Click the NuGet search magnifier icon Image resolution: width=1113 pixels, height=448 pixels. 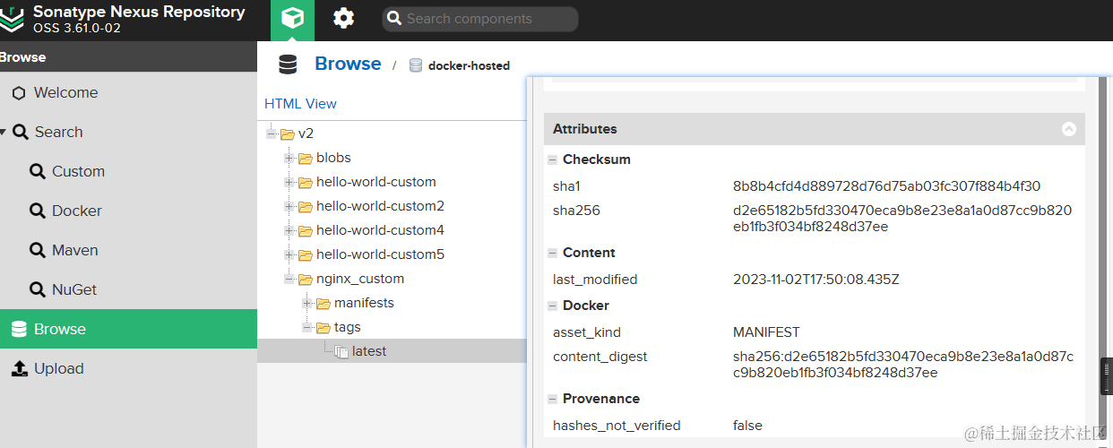tap(38, 290)
